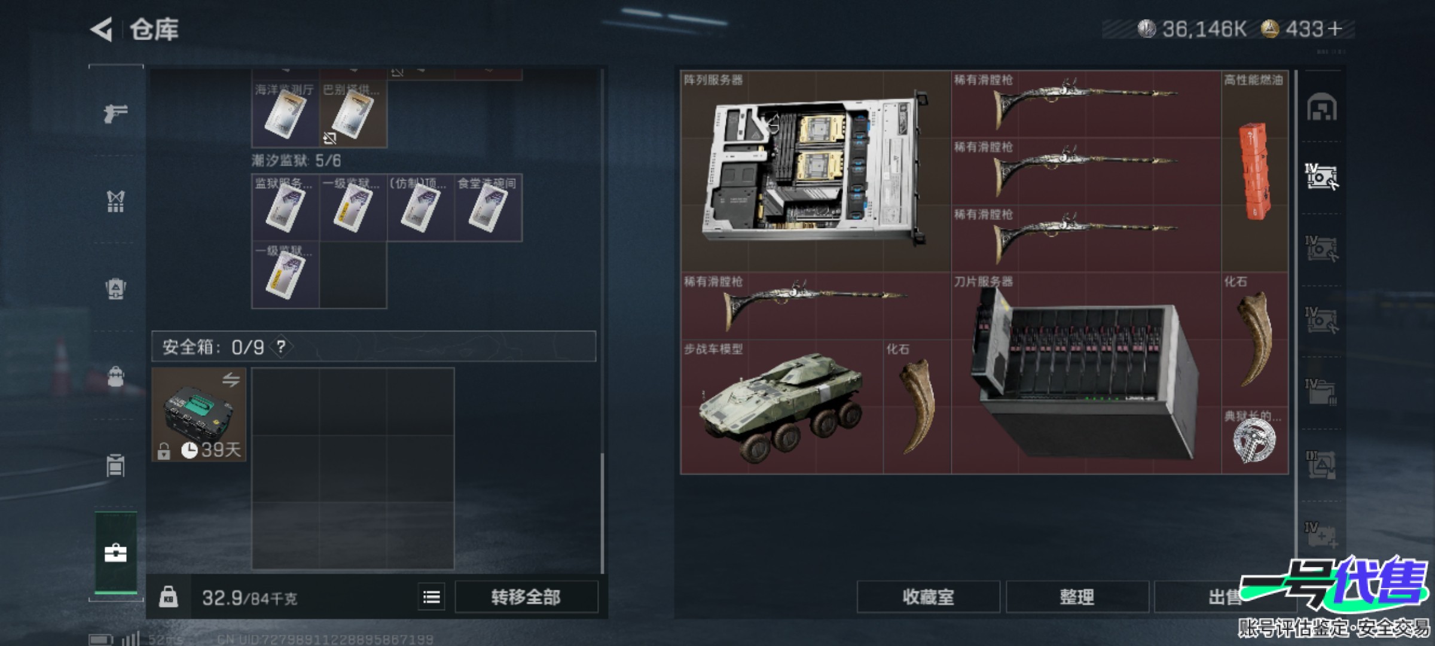Click the left inventory panel scrollbar

point(602,513)
